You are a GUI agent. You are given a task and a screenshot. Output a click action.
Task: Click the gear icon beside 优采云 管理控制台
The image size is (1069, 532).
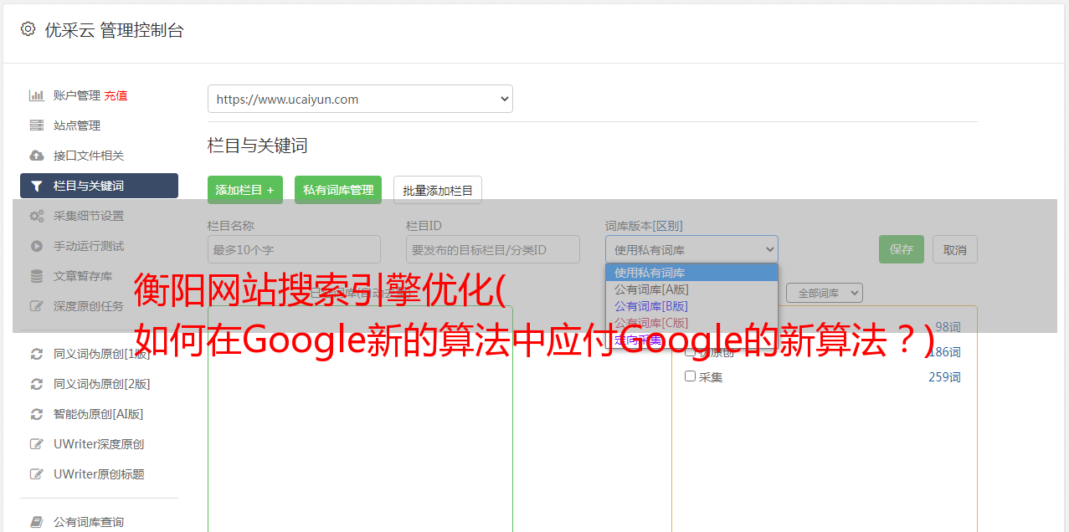(x=28, y=29)
